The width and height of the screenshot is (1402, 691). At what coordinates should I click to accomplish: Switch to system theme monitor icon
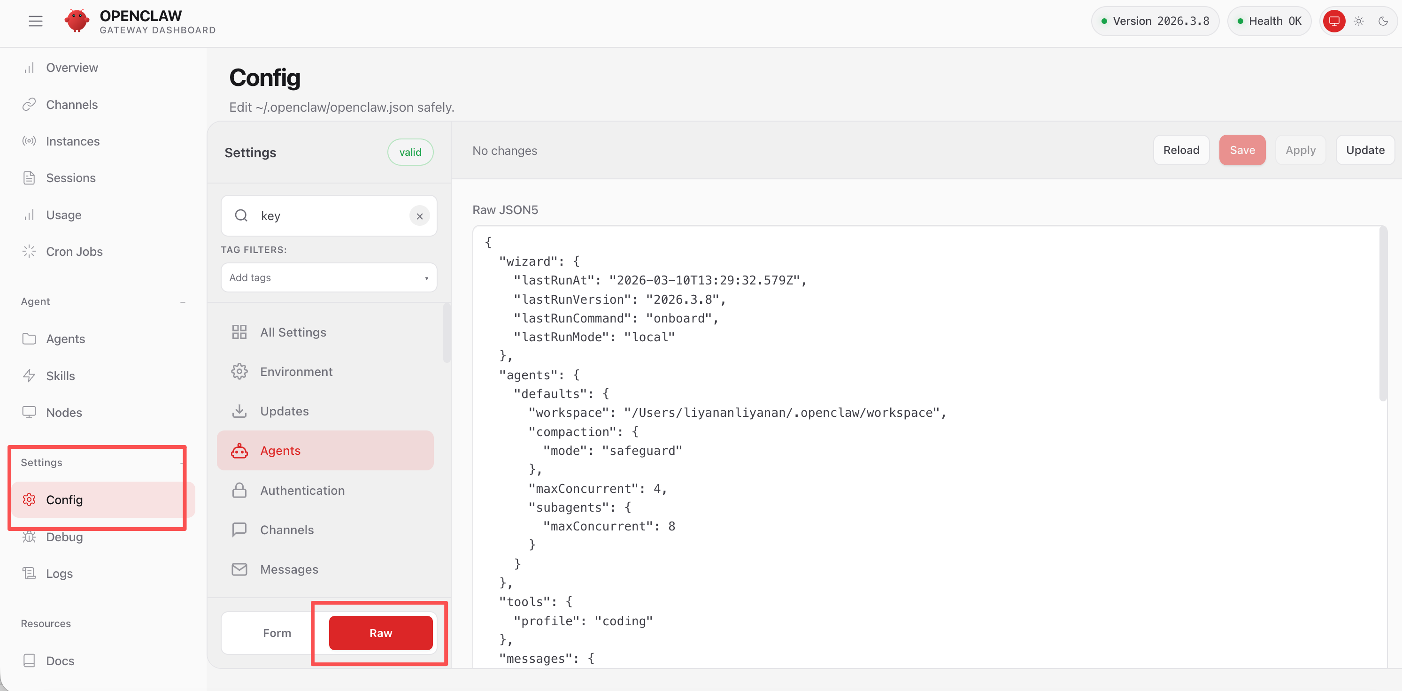click(1334, 21)
